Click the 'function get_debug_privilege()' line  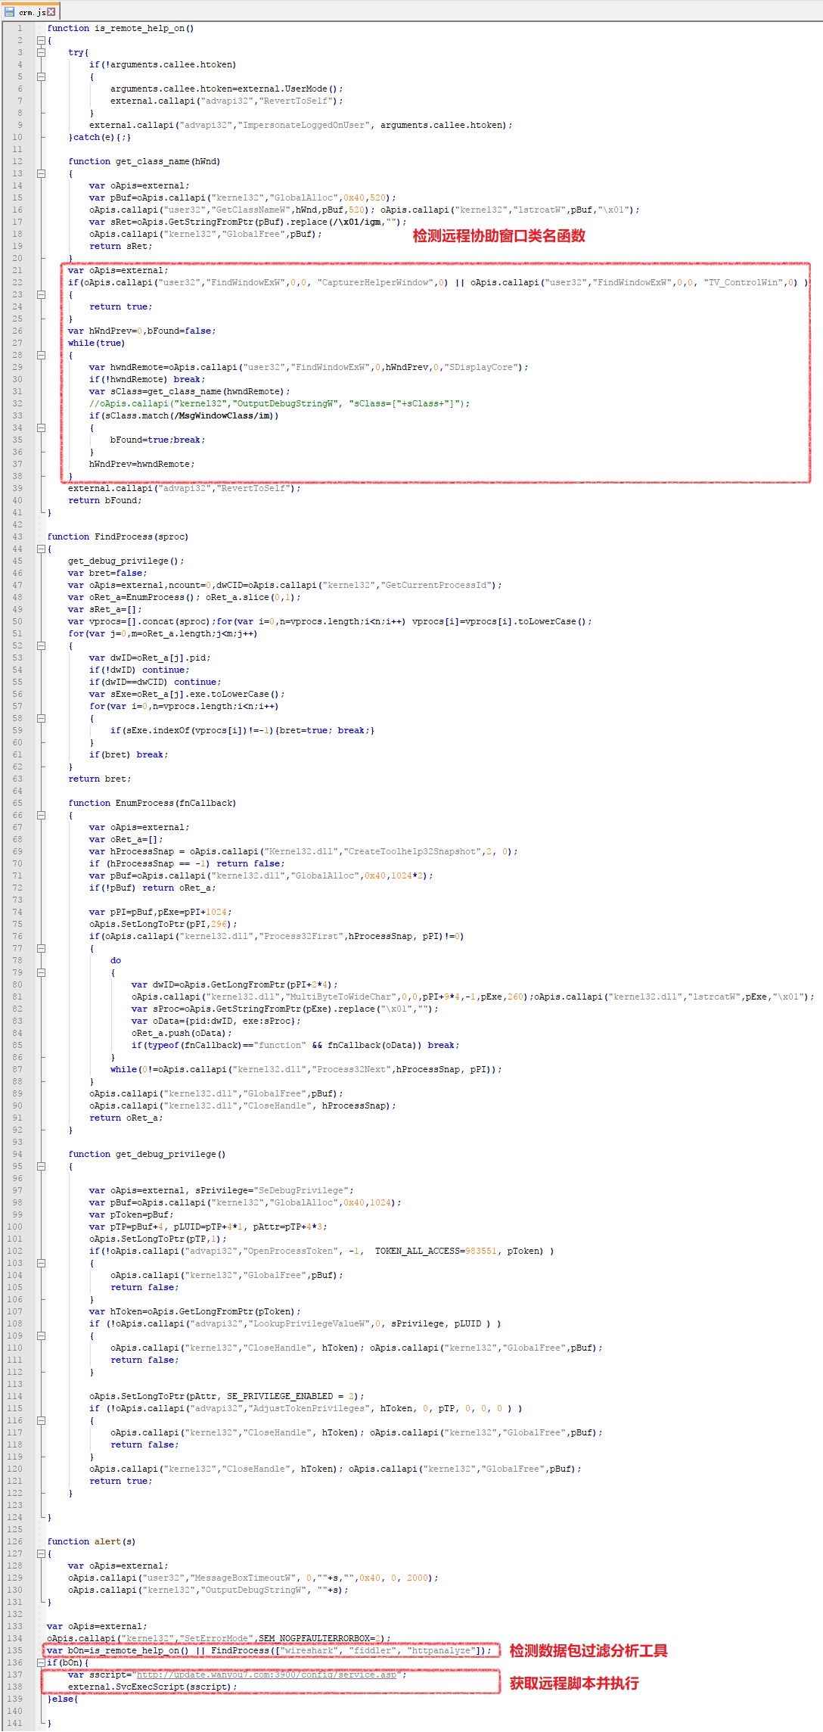pos(147,1154)
